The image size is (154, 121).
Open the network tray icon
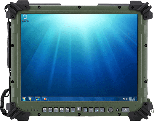coord(124,99)
